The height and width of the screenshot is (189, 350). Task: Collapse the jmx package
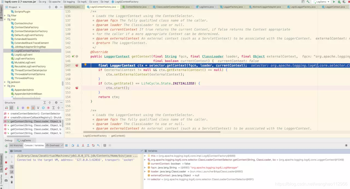point(5,86)
